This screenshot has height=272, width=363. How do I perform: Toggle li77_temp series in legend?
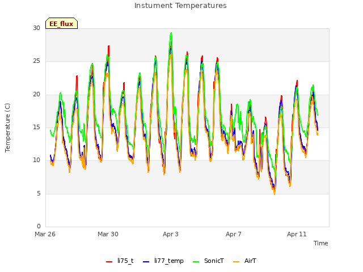coord(163,261)
